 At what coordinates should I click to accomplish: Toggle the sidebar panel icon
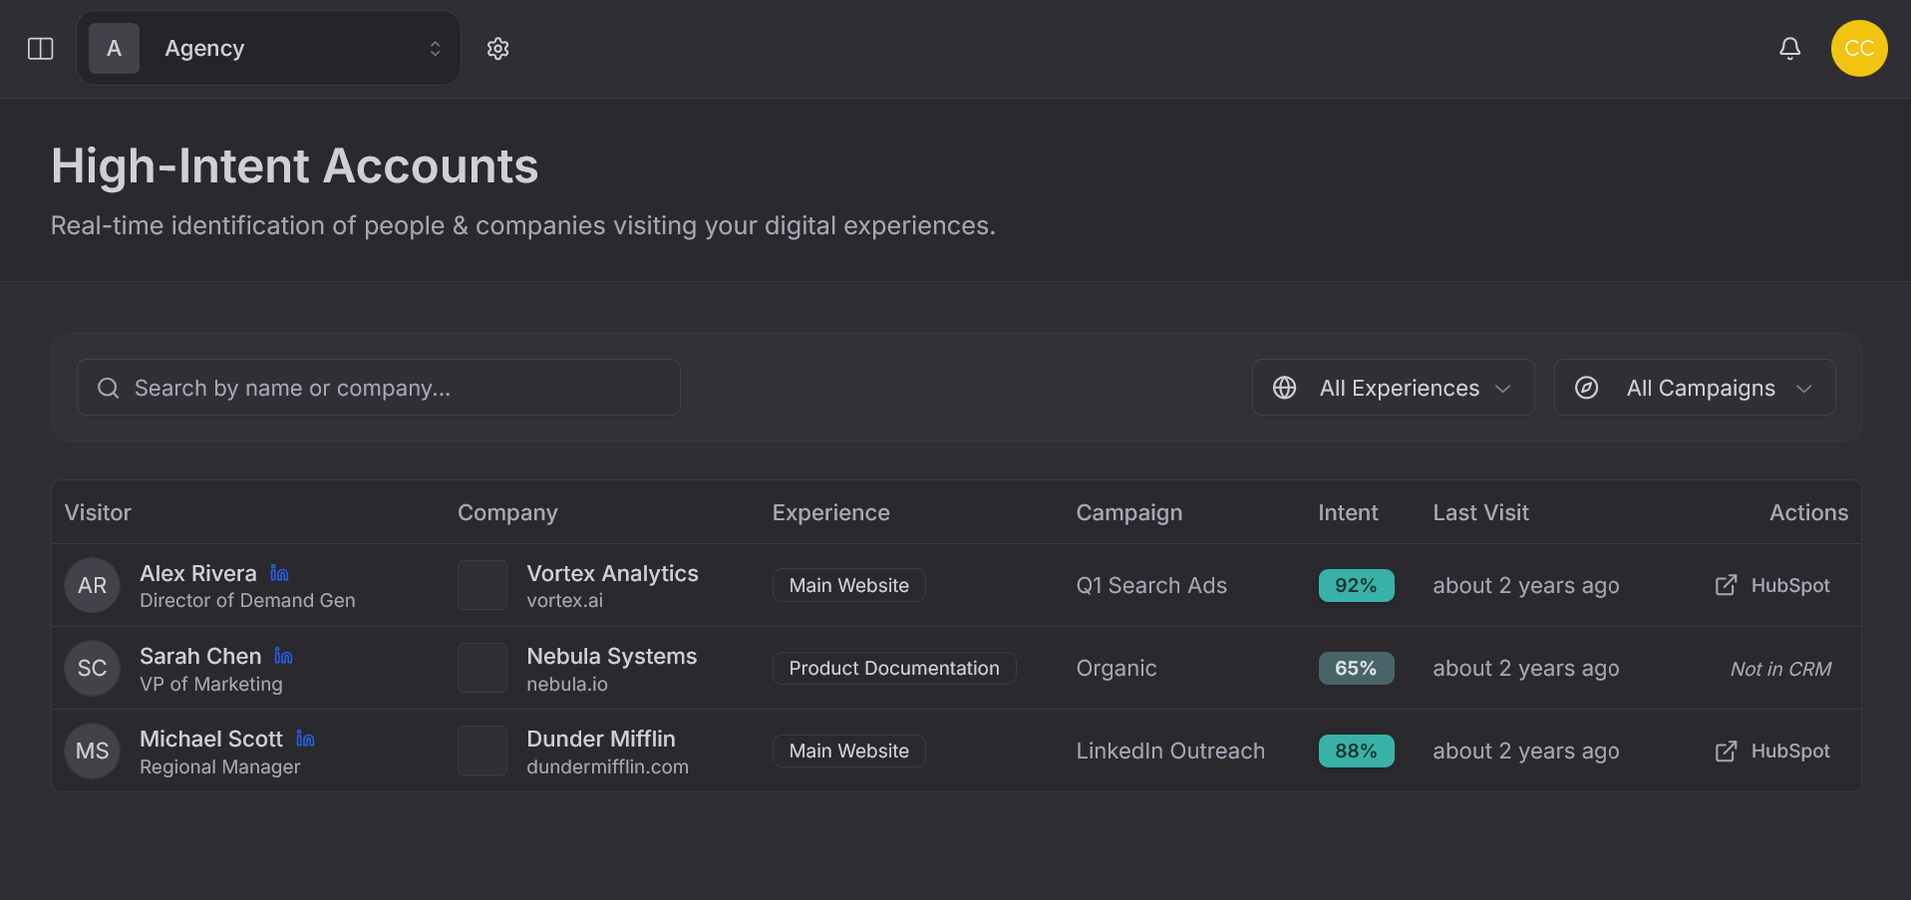[39, 48]
